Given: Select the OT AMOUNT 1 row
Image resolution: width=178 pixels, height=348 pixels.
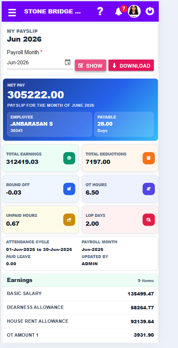Looking at the screenshot, I should (x=80, y=335).
